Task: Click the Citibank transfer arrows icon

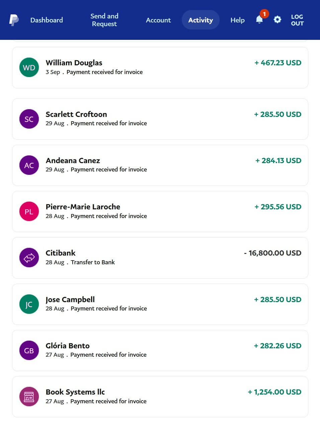Action: click(x=29, y=258)
